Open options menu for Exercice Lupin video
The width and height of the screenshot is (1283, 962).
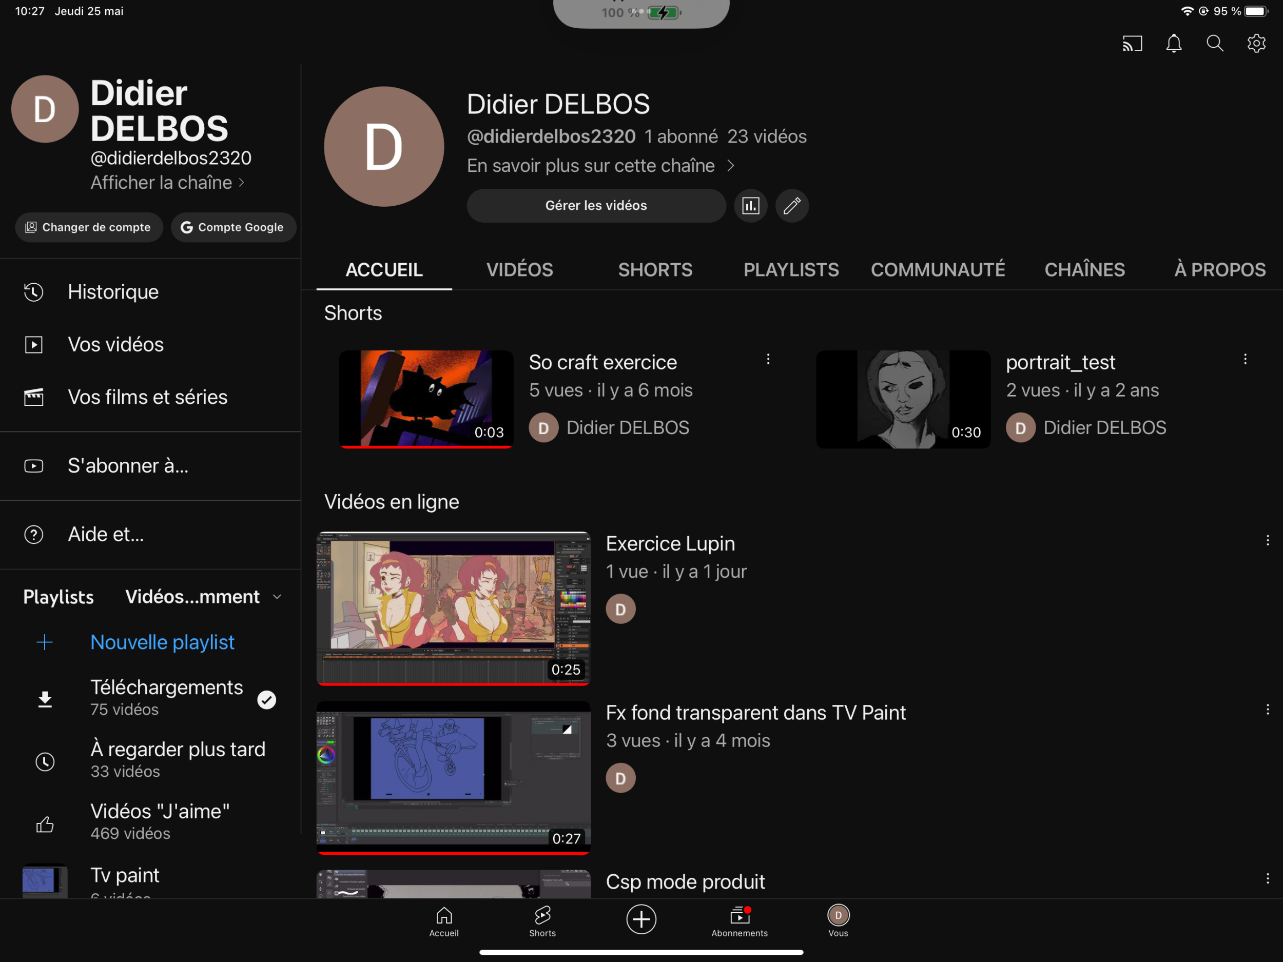pyautogui.click(x=1267, y=540)
